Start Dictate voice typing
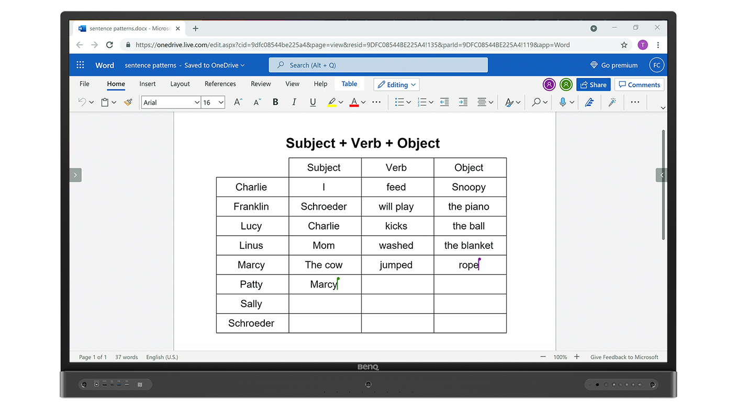The image size is (737, 414). click(563, 102)
